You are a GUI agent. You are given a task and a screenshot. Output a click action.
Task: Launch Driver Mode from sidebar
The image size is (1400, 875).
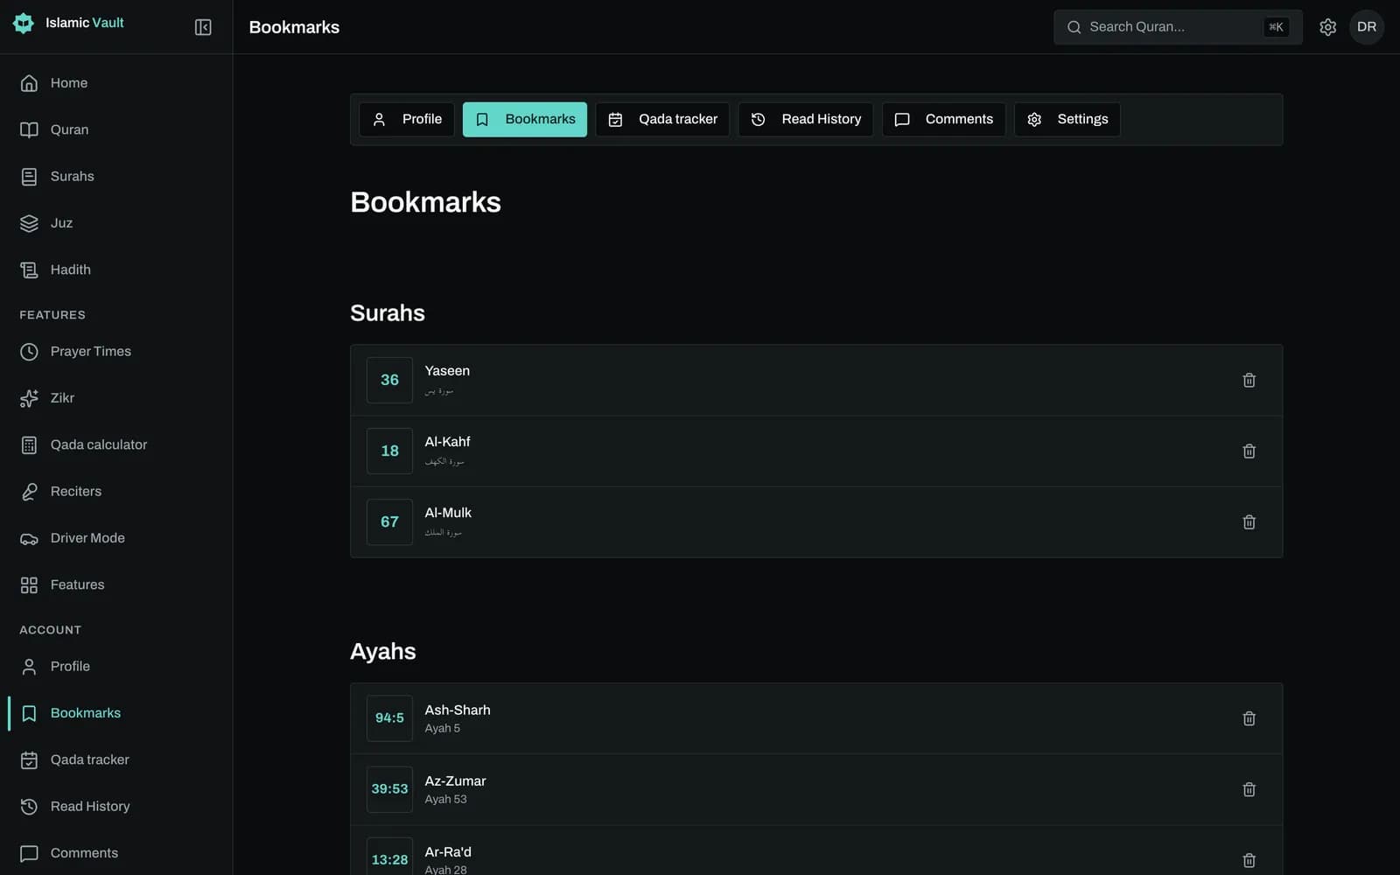click(x=116, y=538)
